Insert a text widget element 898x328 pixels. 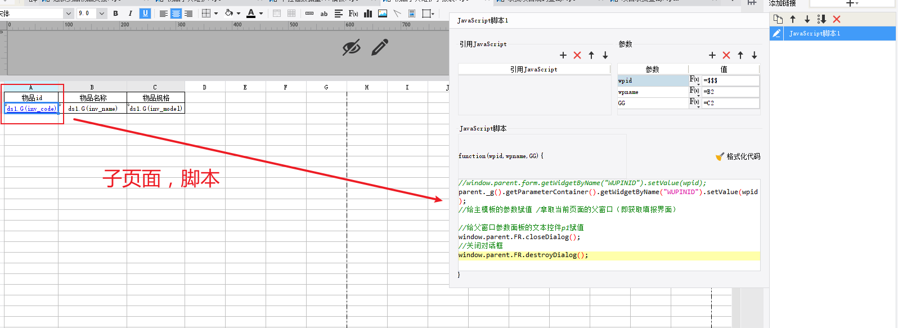309,14
